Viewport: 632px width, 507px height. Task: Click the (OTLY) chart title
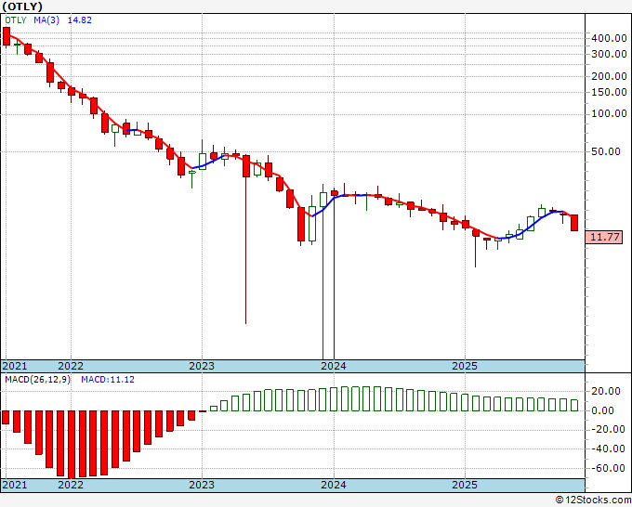point(22,6)
